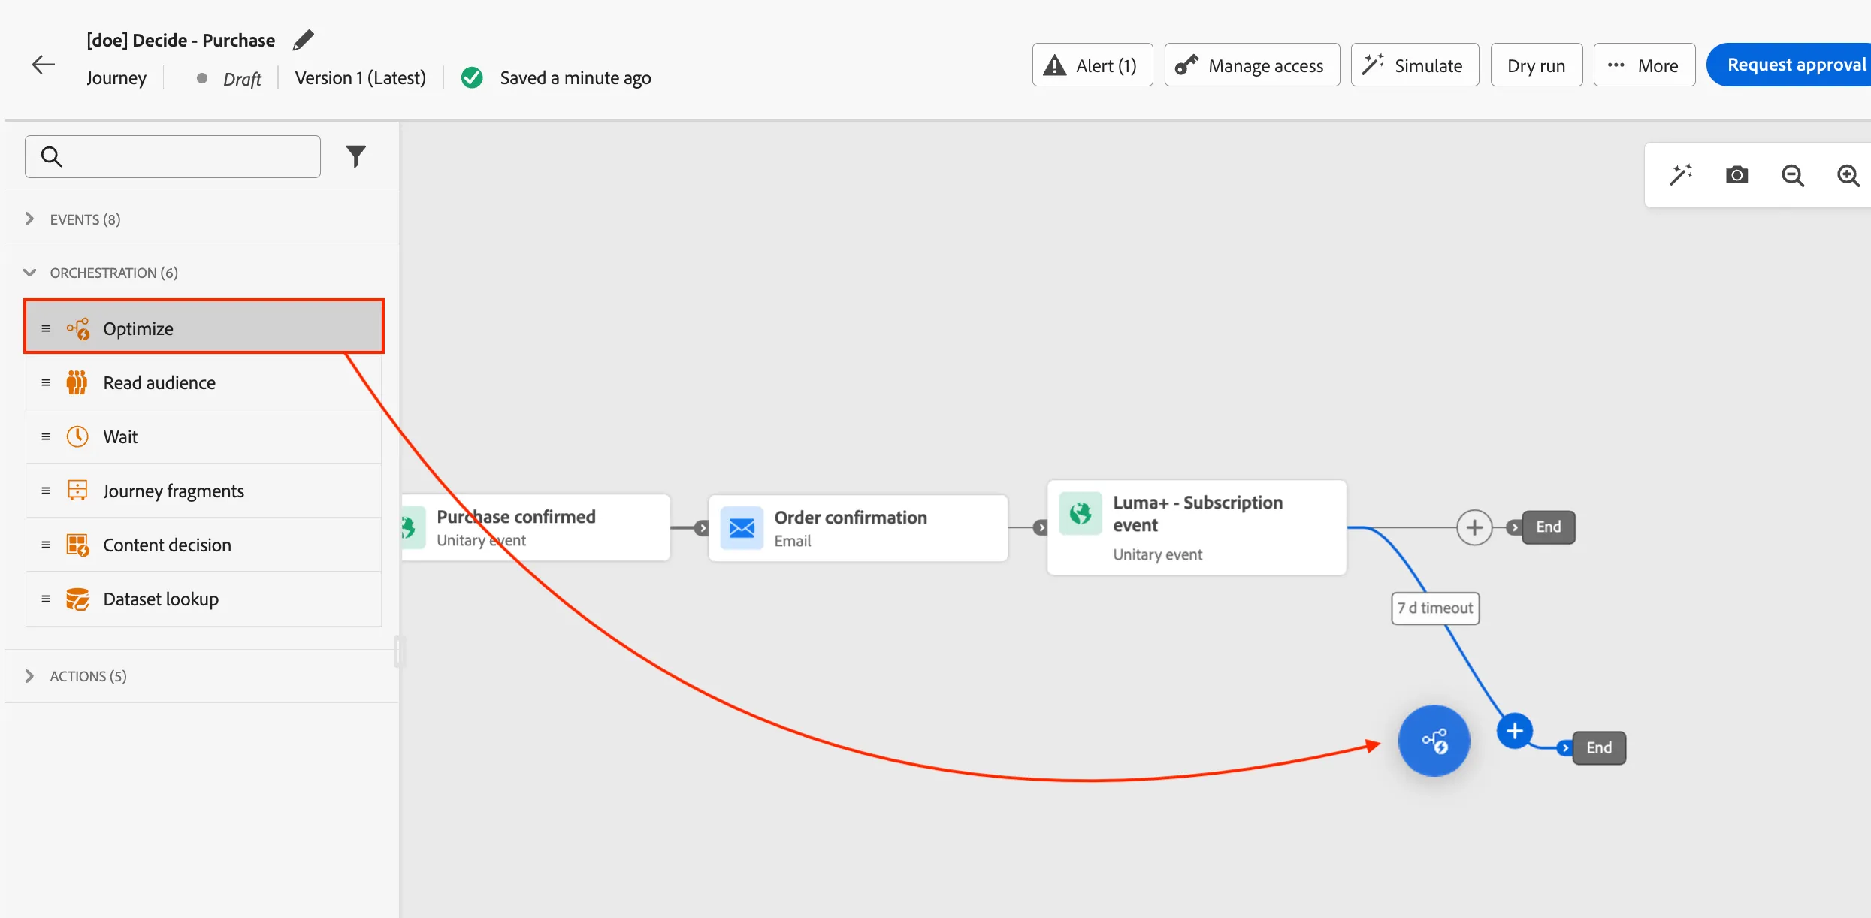Expand the ACTIONS (5) section

pos(201,676)
